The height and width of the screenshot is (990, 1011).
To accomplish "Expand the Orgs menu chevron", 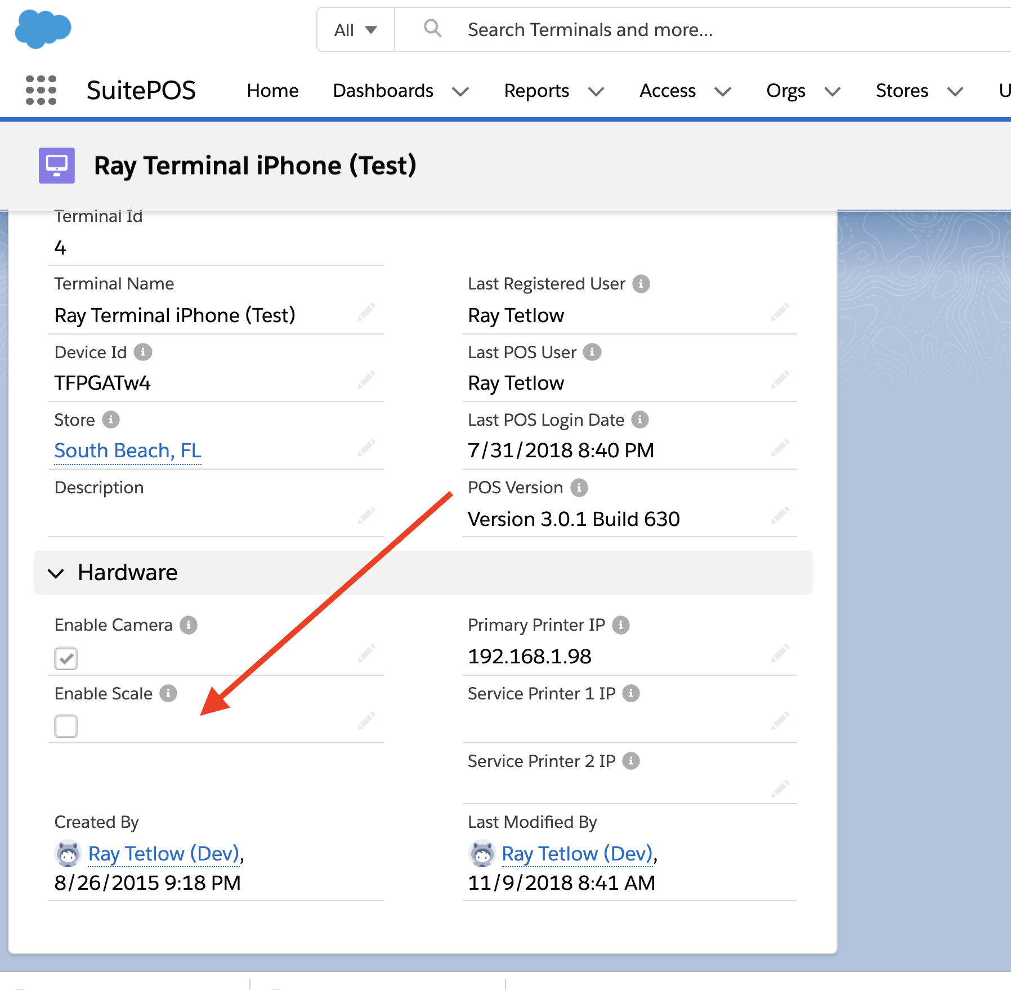I will point(833,91).
